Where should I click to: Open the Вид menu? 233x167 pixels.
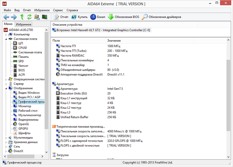(x=17, y=10)
